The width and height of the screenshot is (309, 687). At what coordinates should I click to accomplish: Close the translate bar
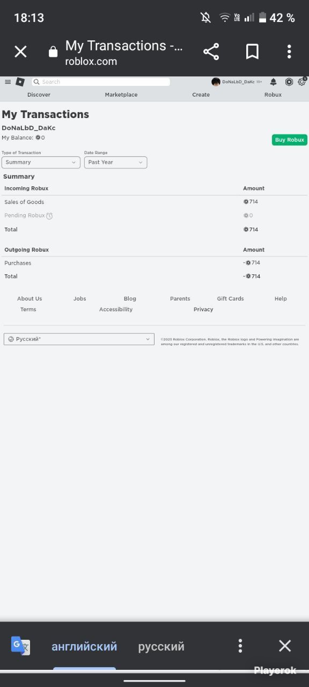point(285,646)
